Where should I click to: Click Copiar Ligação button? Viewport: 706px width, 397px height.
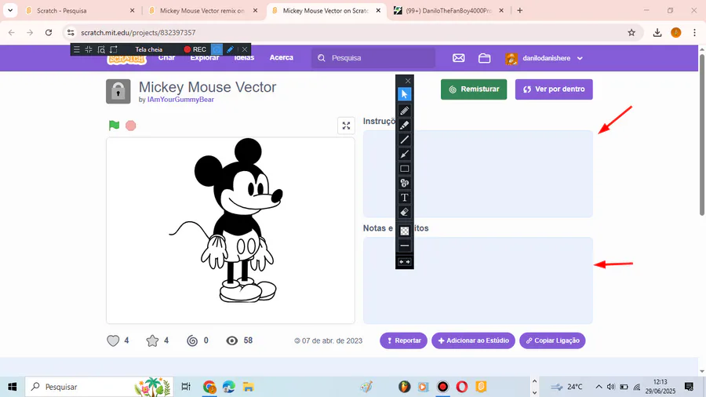(x=552, y=341)
